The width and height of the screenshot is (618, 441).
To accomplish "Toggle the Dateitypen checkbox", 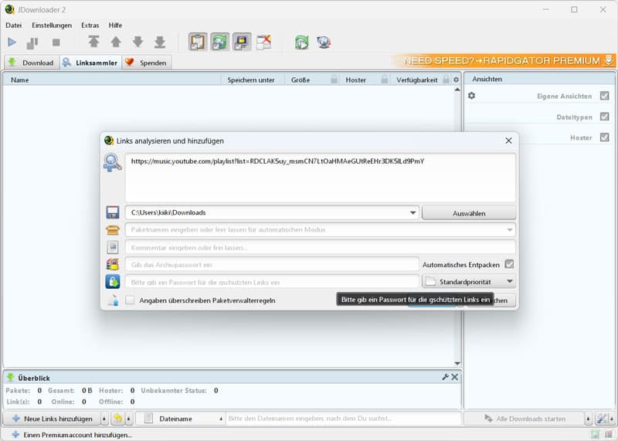I will 604,117.
